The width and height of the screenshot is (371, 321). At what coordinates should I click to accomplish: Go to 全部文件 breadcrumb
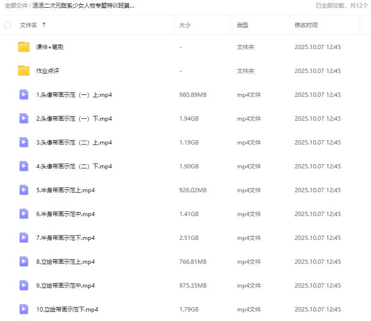tap(16, 6)
